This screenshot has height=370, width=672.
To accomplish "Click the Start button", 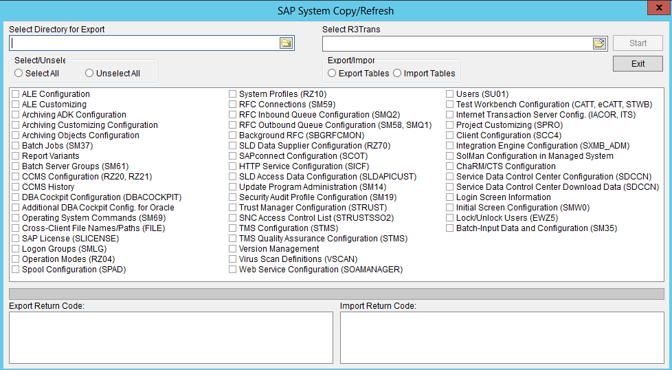I will coord(638,43).
